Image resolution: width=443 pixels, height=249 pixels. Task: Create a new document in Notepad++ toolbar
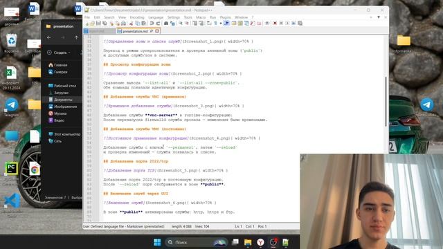click(87, 23)
